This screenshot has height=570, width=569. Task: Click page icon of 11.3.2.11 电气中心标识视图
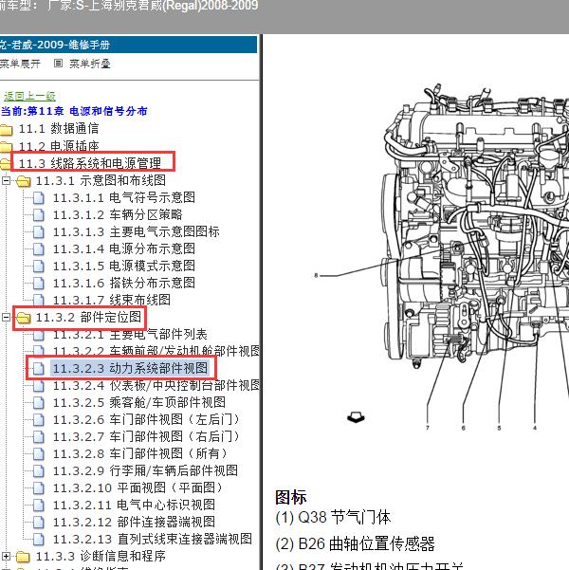point(39,506)
